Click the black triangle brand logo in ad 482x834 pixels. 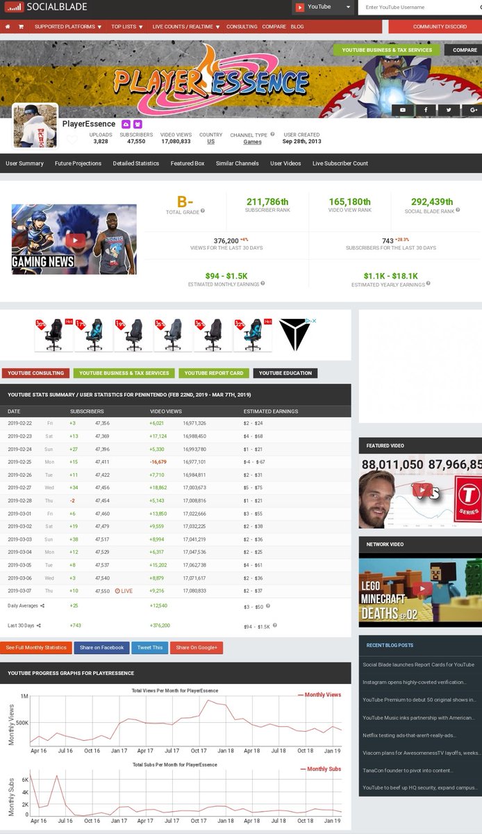294,334
